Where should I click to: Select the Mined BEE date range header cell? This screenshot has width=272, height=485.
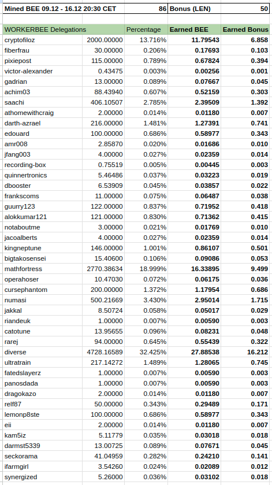[x=64, y=9]
